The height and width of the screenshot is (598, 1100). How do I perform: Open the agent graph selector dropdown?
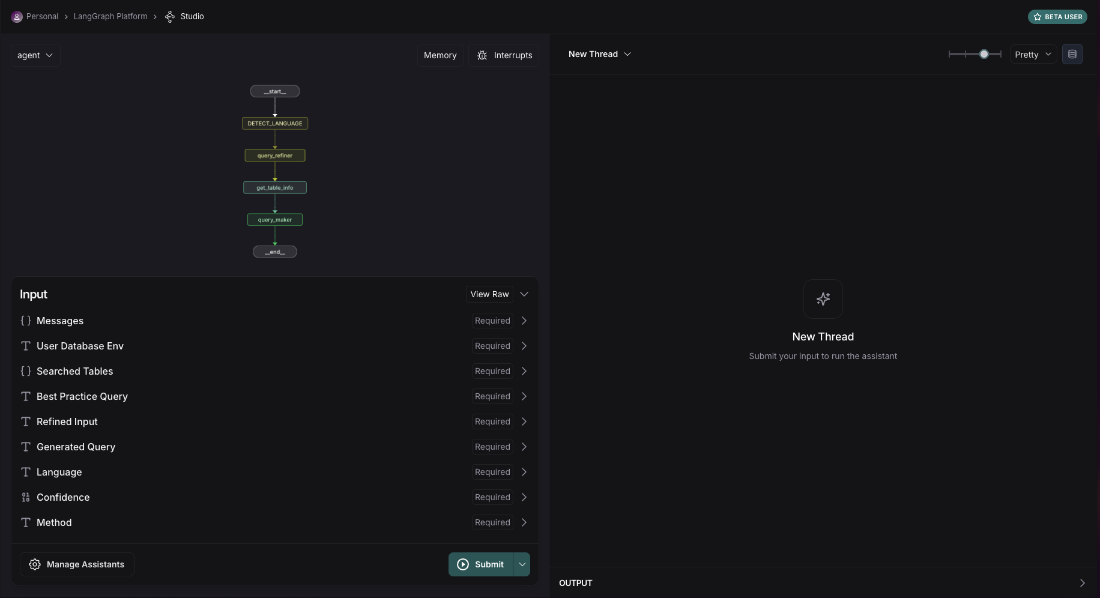[35, 55]
